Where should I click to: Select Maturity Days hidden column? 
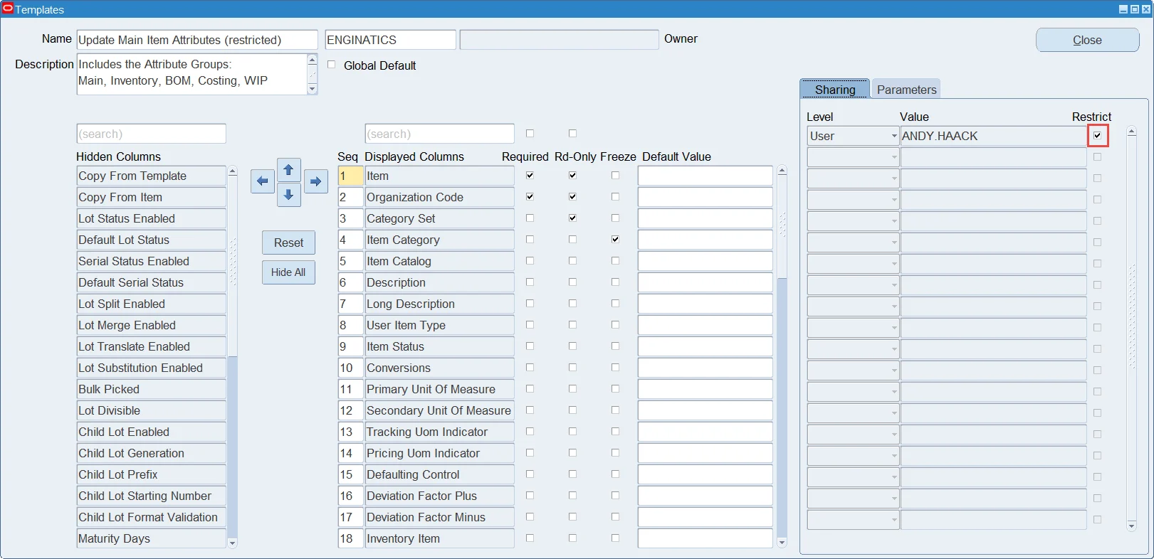click(151, 538)
